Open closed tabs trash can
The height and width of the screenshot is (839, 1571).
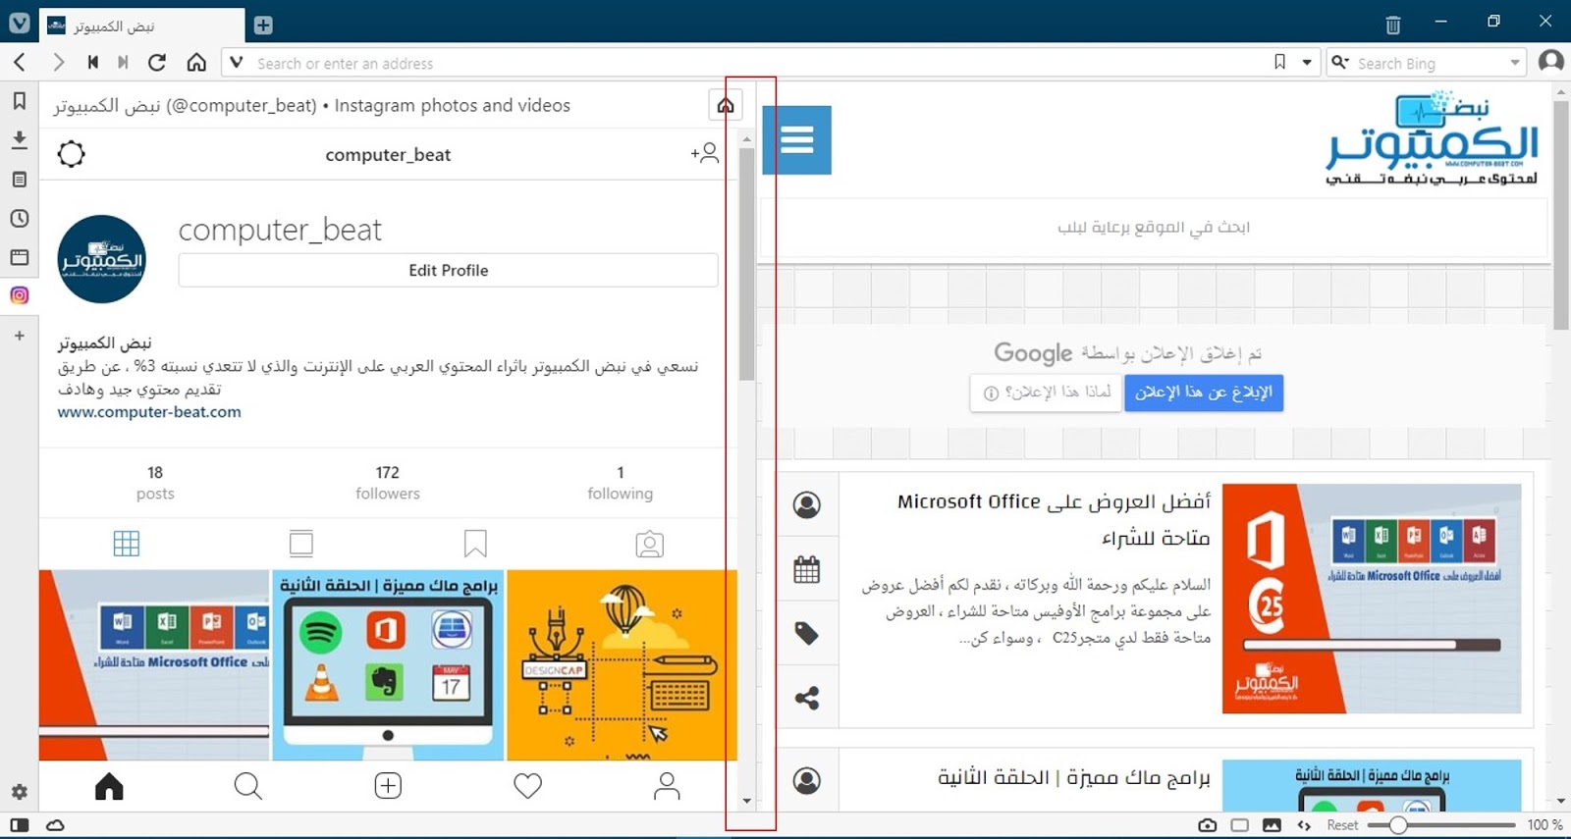tap(1392, 26)
